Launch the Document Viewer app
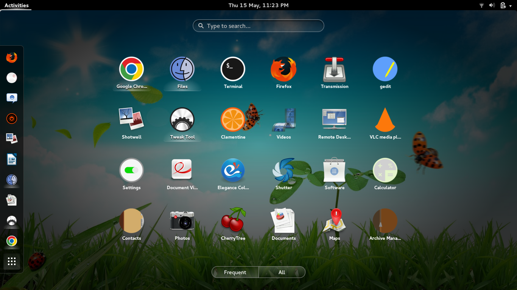The image size is (517, 290). [182, 174]
